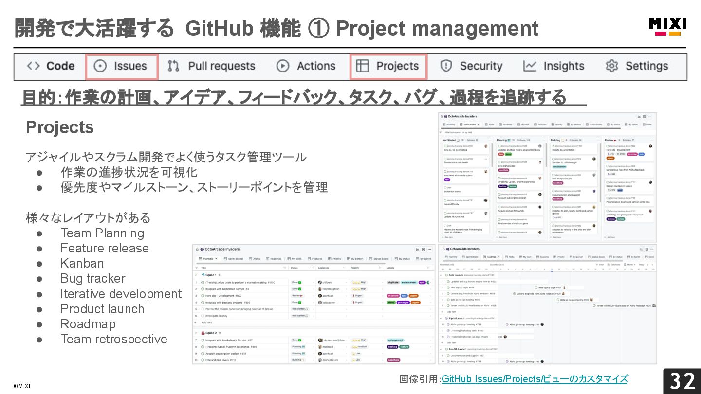Click the filter icon beside Title column in table view

click(x=197, y=268)
